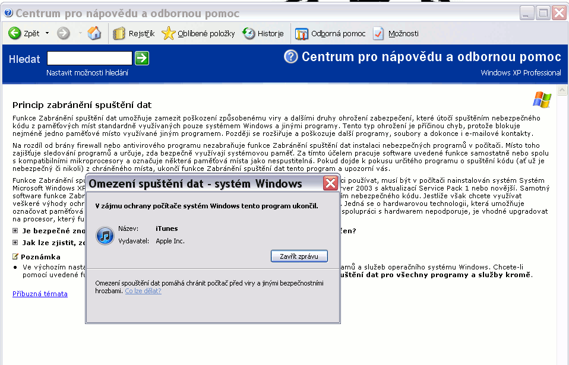Start search with green arrow button
This screenshot has width=569, height=365.
[142, 58]
